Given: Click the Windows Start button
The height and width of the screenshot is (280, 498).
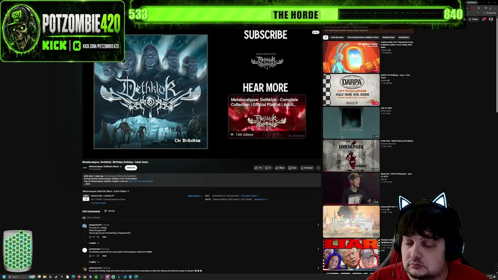Looking at the screenshot, I should (x=4, y=277).
